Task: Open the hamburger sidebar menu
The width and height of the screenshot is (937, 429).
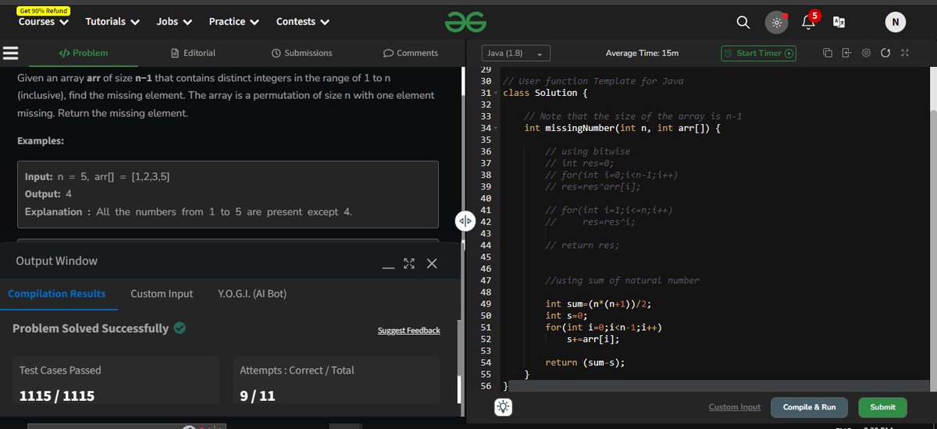Action: [10, 53]
